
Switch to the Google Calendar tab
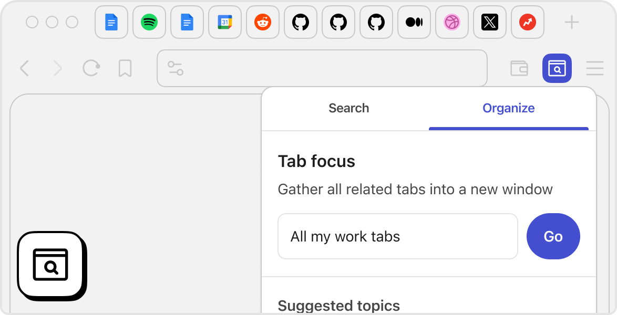click(x=225, y=22)
